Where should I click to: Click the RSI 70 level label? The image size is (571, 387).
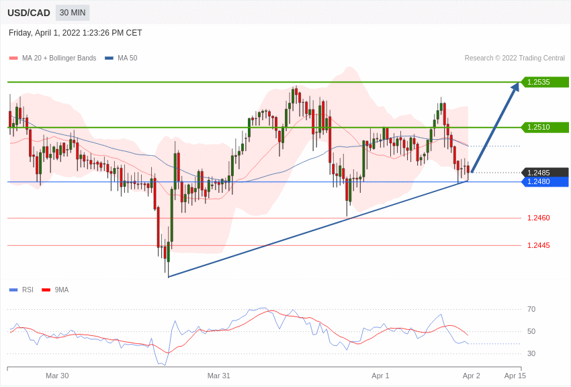tap(531, 310)
